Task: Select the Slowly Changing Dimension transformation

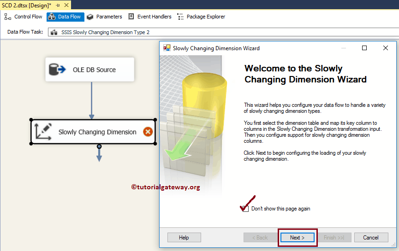Action: click(x=93, y=132)
